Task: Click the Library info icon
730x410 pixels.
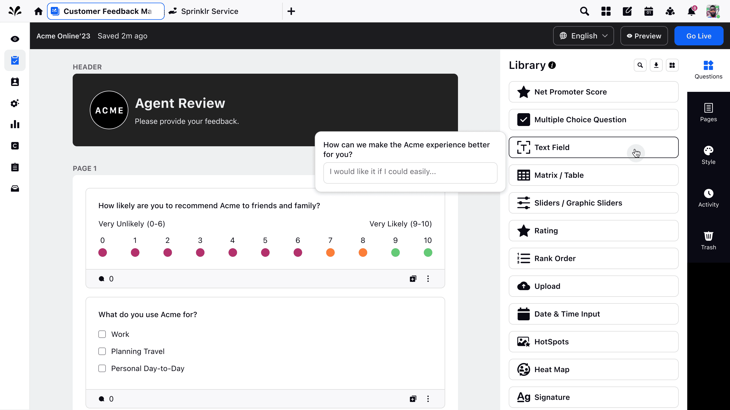Action: [x=552, y=65]
